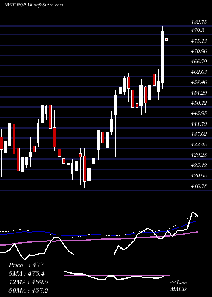Click the Price : 477 readout
Screen dimensions: 212x297
pos(26,265)
